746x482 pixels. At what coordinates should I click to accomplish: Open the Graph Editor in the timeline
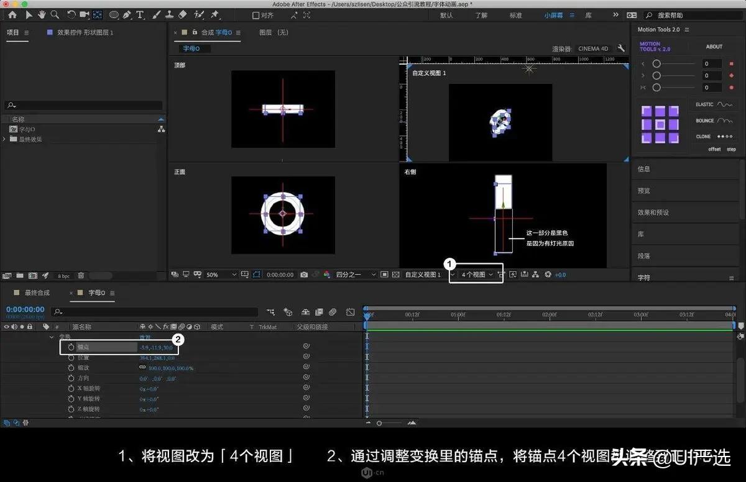[350, 312]
